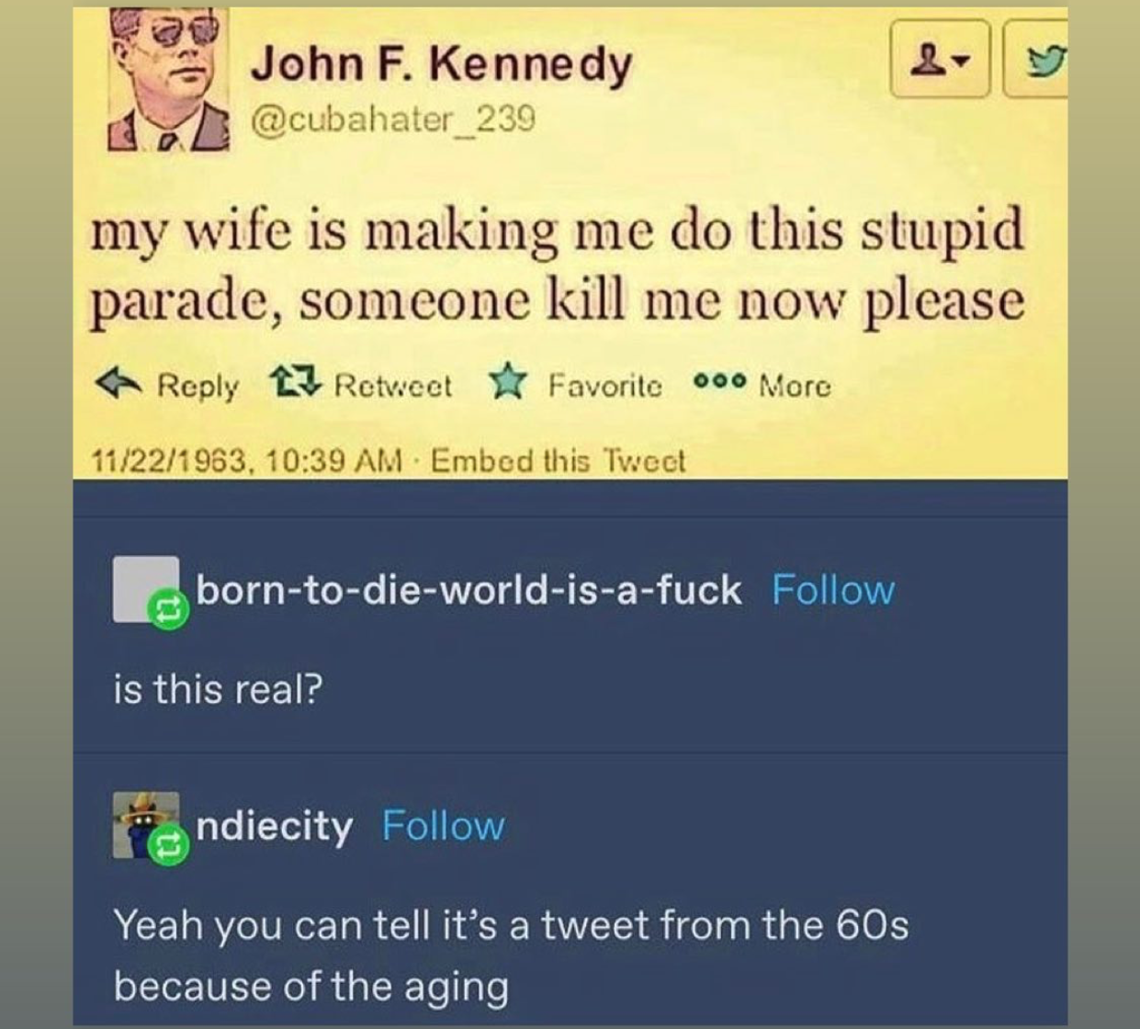This screenshot has height=1029, width=1140.
Task: Click the 11/22/1963 10:39 AM timestamp
Action: 247,460
